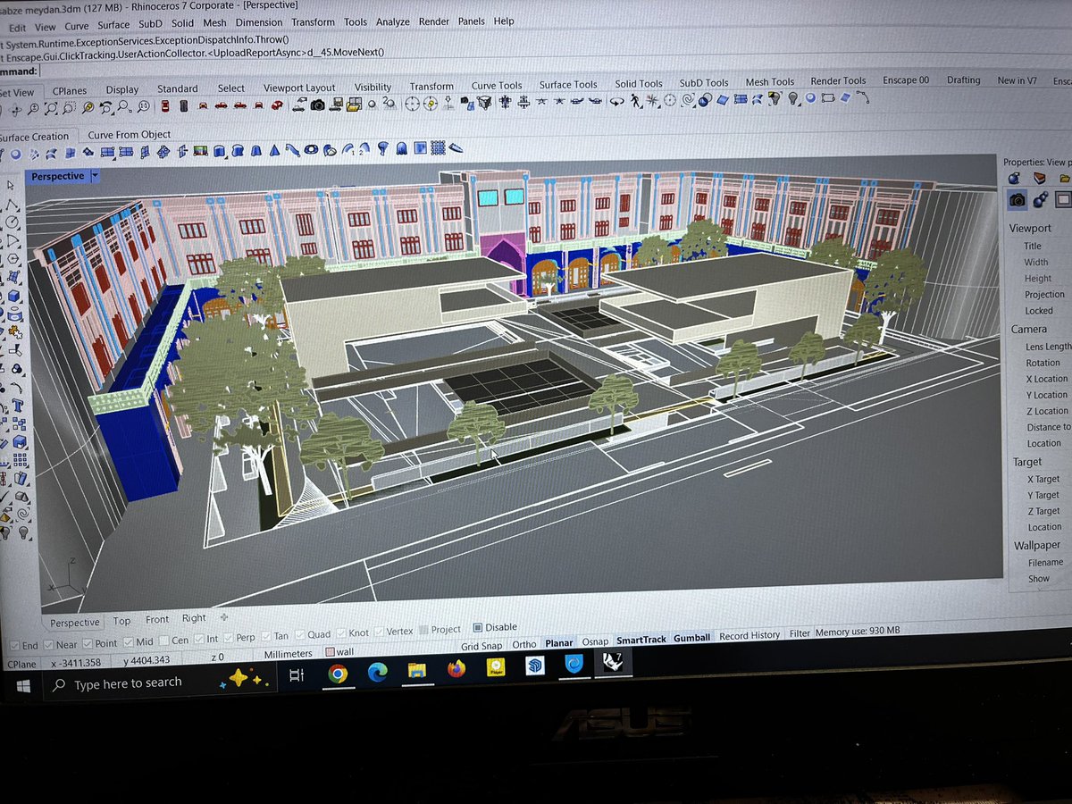Toggle the Mid osnap checkbox

(130, 642)
